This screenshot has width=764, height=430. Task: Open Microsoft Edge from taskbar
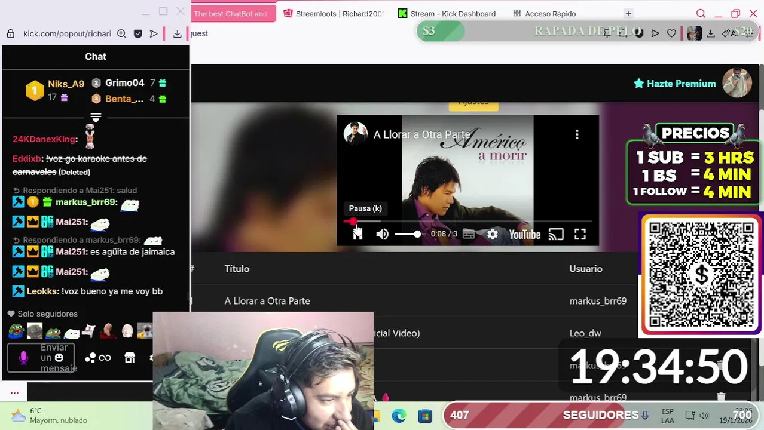pos(399,416)
